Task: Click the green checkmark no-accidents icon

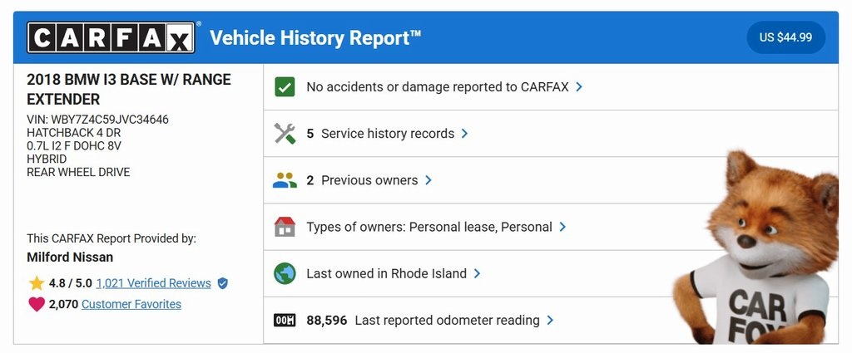Action: coord(285,86)
